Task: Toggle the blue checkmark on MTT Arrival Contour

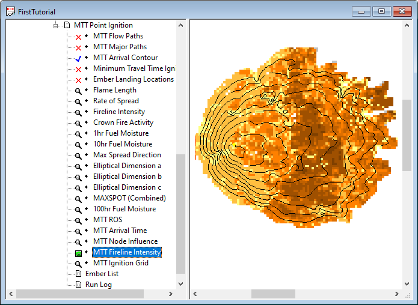Action: click(78, 58)
